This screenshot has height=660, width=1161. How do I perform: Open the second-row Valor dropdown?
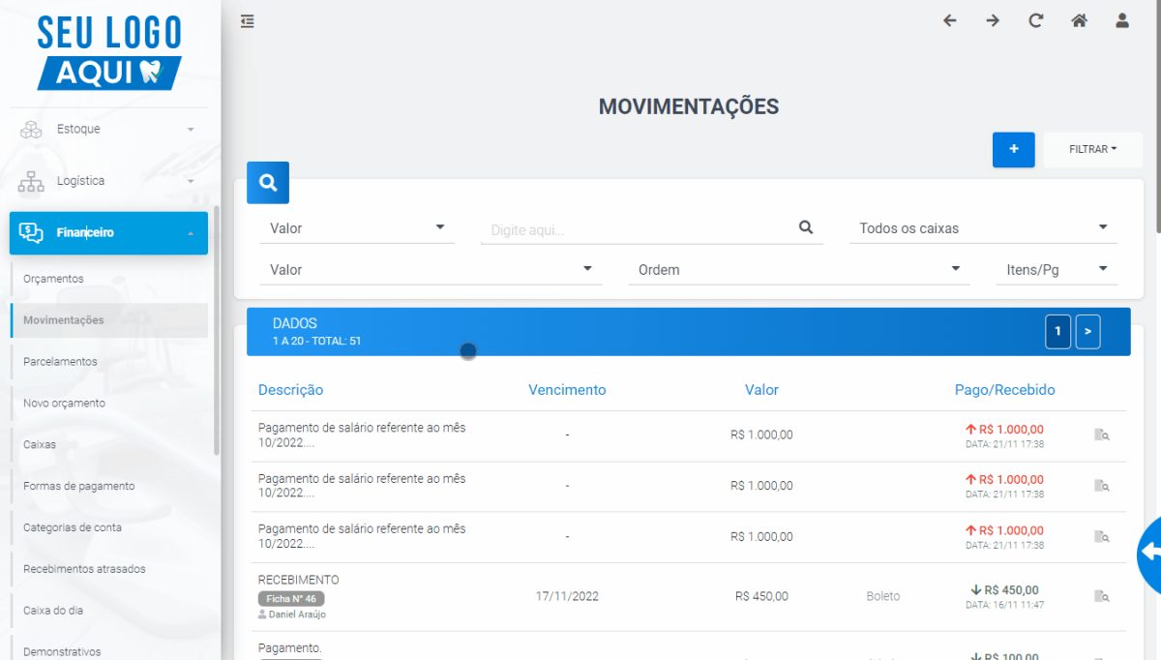(430, 270)
